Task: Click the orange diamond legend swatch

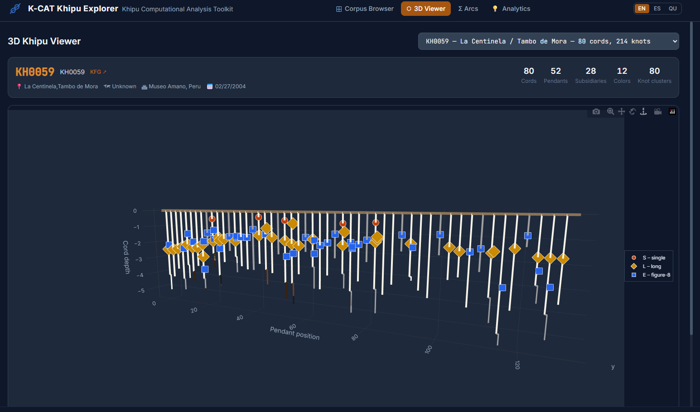Action: [x=634, y=266]
